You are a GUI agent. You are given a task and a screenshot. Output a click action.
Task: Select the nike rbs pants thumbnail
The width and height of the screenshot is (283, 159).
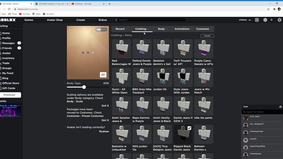[203, 106]
